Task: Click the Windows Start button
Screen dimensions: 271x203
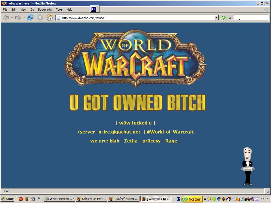Action: (x=7, y=199)
